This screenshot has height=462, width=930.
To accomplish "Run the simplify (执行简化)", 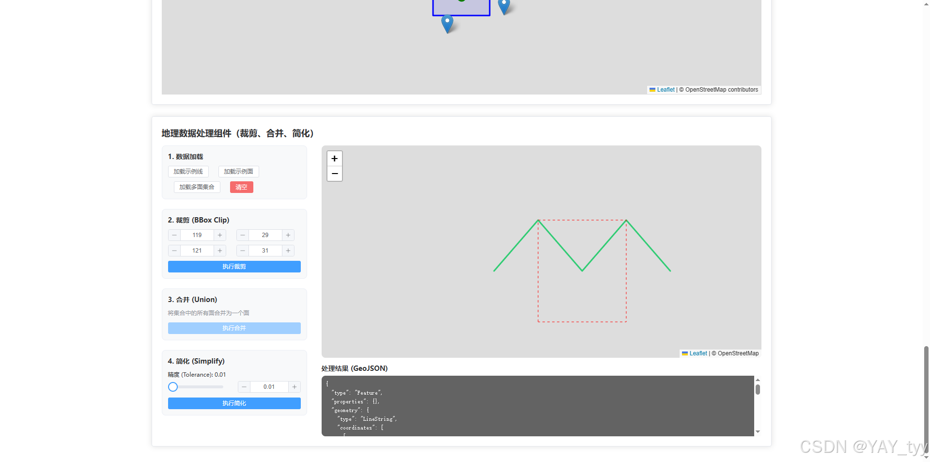I will click(234, 403).
